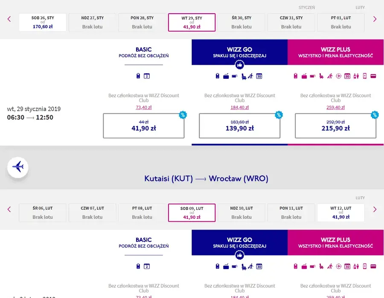This screenshot has width=384, height=298.
Task: Click top WIZZ GO seat selection icon
Action: pyautogui.click(x=244, y=77)
